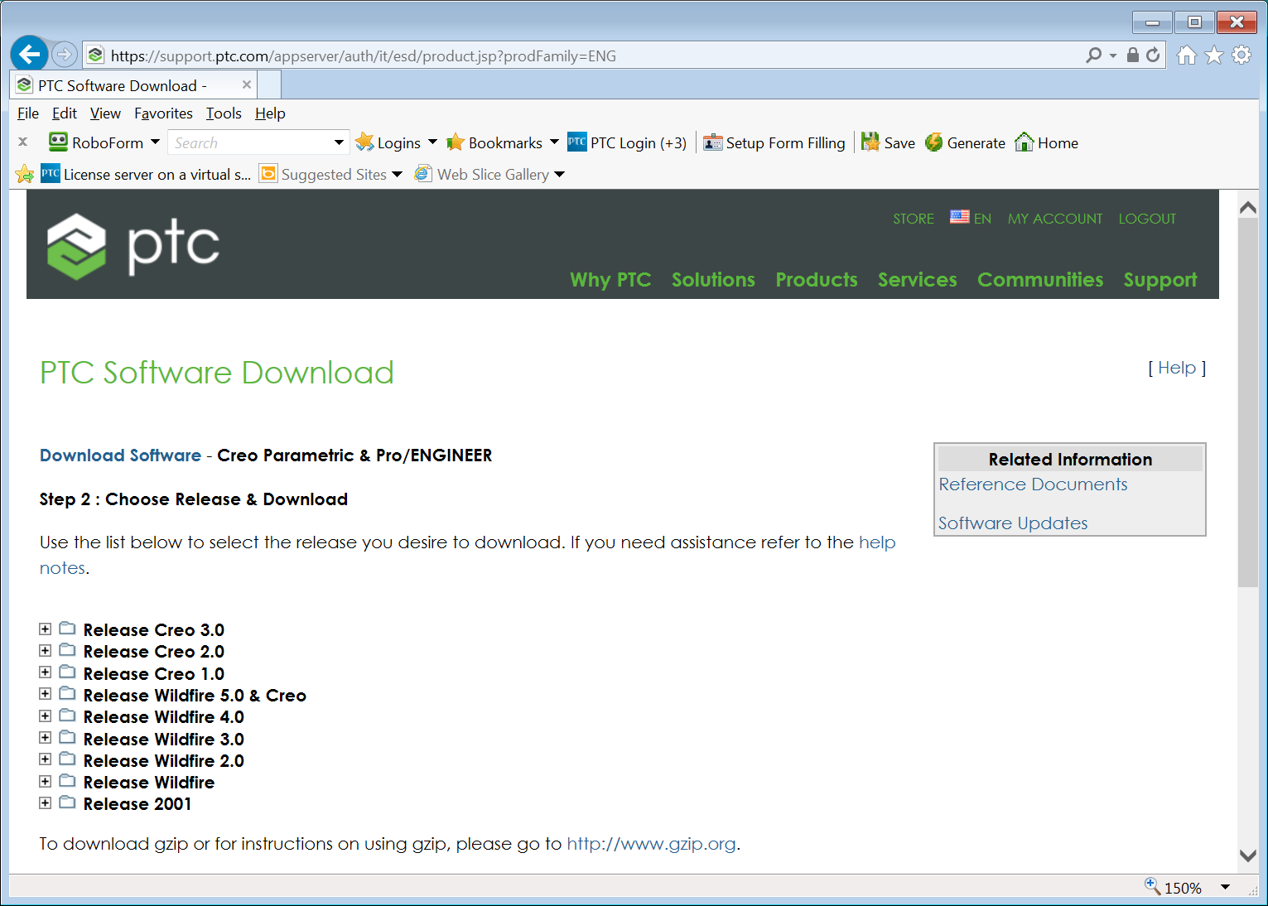The image size is (1268, 906).
Task: Click LOGOUT link
Action: pyautogui.click(x=1147, y=219)
